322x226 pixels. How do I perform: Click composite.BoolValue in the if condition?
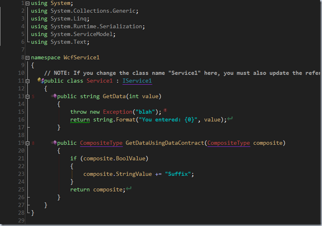114,159
